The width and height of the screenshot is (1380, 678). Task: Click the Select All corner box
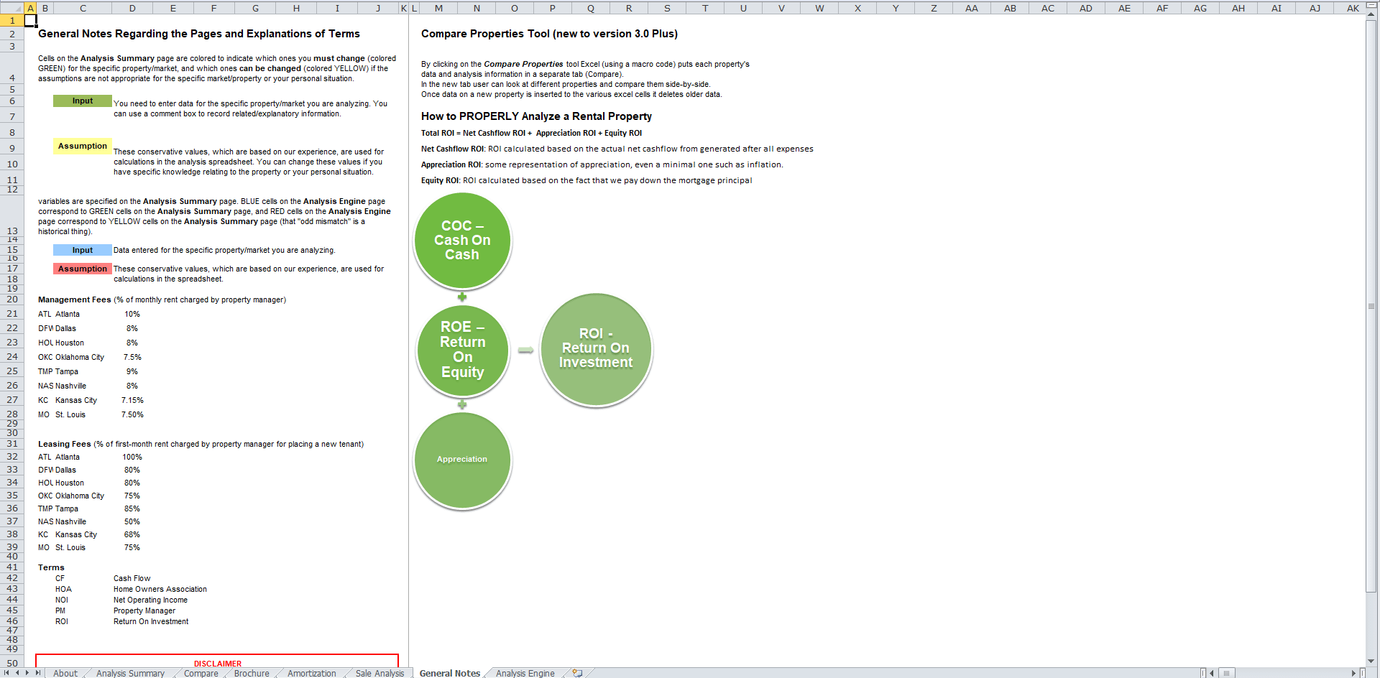11,8
